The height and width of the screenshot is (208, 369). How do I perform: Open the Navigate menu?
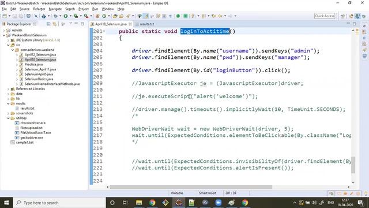pos(55,9)
